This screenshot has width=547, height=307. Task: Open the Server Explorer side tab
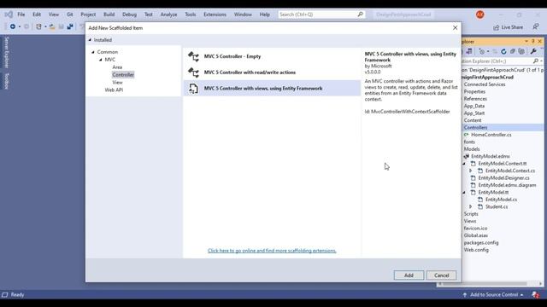[x=7, y=52]
